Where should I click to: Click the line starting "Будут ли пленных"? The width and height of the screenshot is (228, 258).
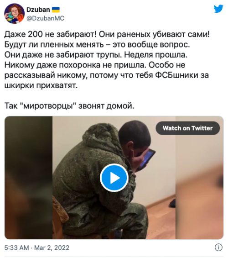[97, 45]
